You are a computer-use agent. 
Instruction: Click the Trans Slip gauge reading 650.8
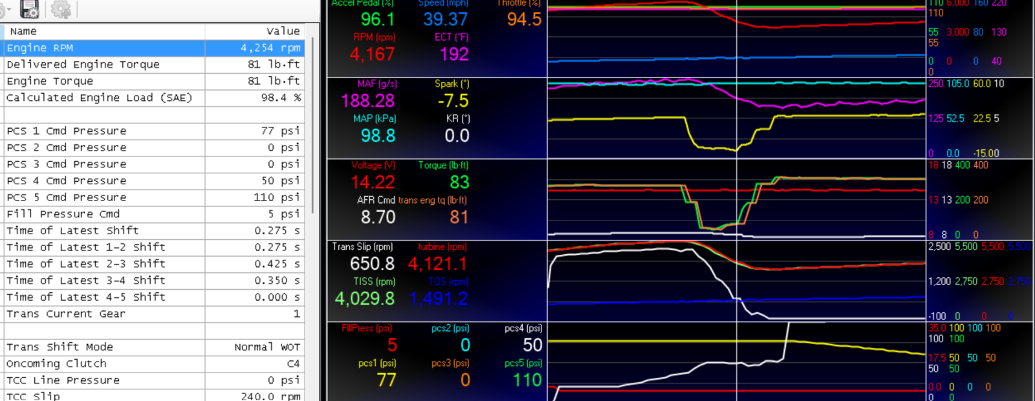point(372,264)
